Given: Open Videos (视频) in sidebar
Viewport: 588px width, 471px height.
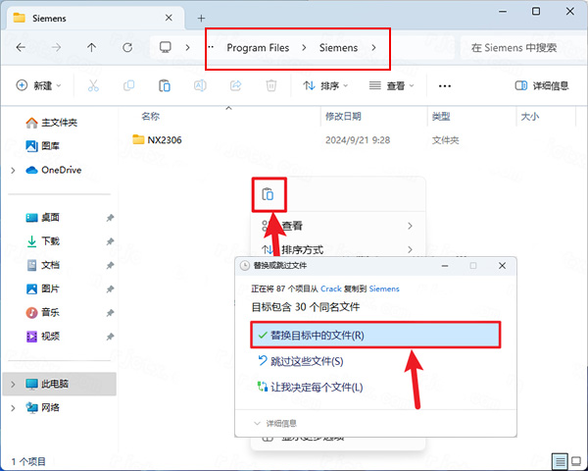Looking at the screenshot, I should click(42, 337).
